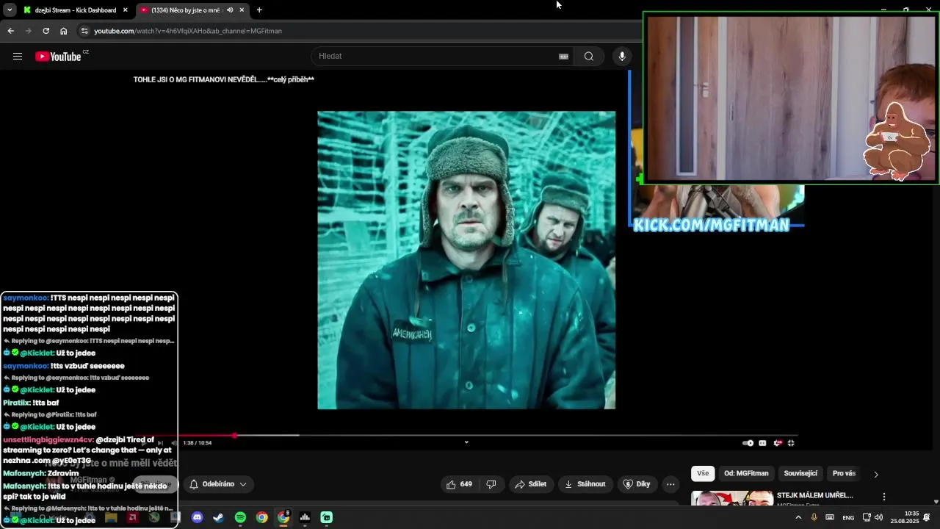
Task: Show hidden system tray icons
Action: pos(798,518)
